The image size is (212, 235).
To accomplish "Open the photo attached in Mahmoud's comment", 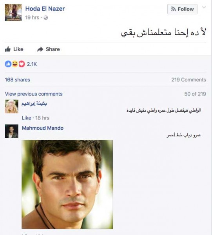I will [67, 184].
